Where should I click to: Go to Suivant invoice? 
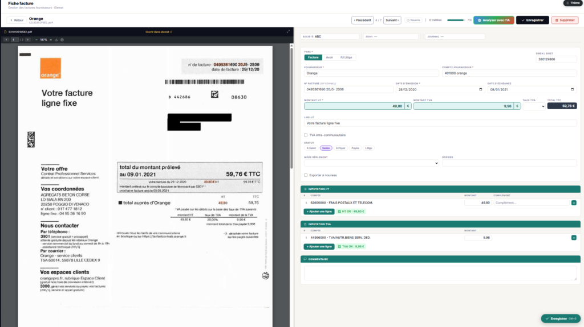click(392, 20)
